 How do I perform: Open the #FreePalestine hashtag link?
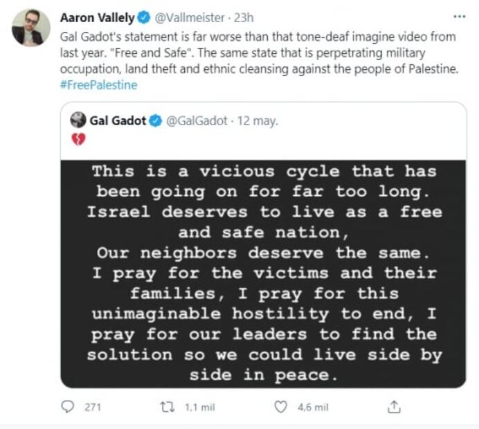(x=99, y=84)
